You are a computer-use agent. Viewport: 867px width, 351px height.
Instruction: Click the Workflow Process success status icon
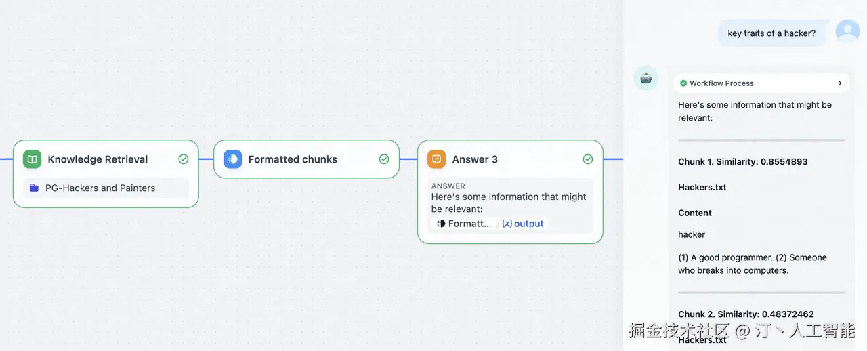[683, 83]
